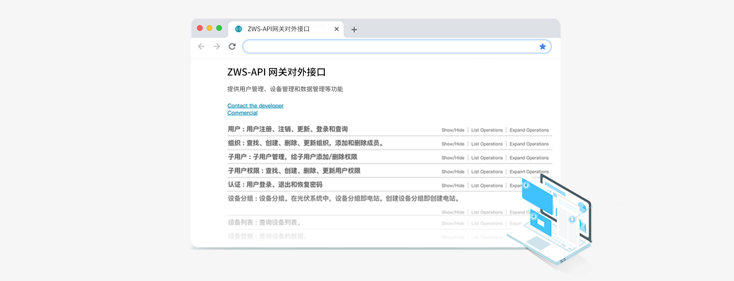The height and width of the screenshot is (281, 734).
Task: Toggle Show/Hide for 认证 section
Action: click(x=453, y=186)
